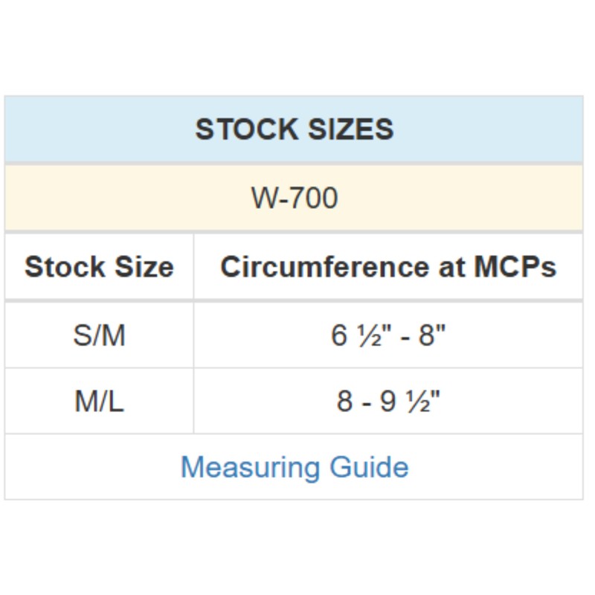Click the leading 8 in M/L row range
The image size is (595, 595).
coord(344,402)
